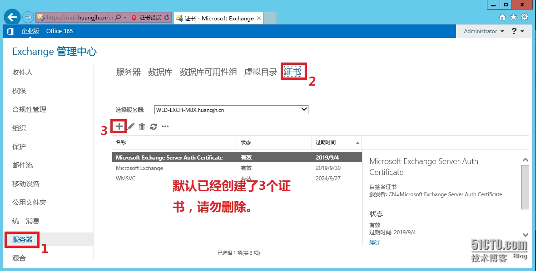Screen dimensions: 536x271
Task: Click the address bar search magnifier icon
Action: coord(118,17)
